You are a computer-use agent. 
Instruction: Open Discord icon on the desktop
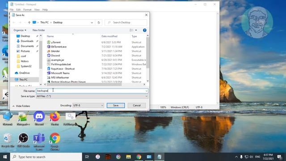click(x=39, y=118)
